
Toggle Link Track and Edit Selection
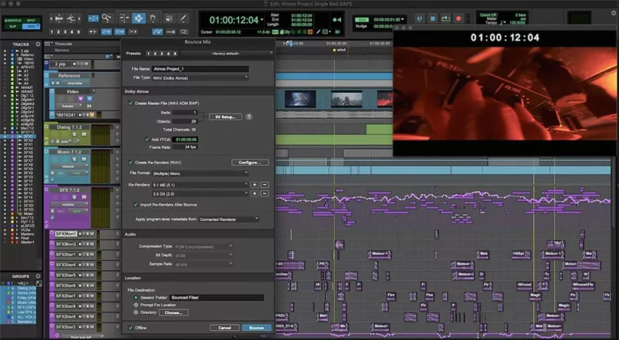(x=120, y=31)
